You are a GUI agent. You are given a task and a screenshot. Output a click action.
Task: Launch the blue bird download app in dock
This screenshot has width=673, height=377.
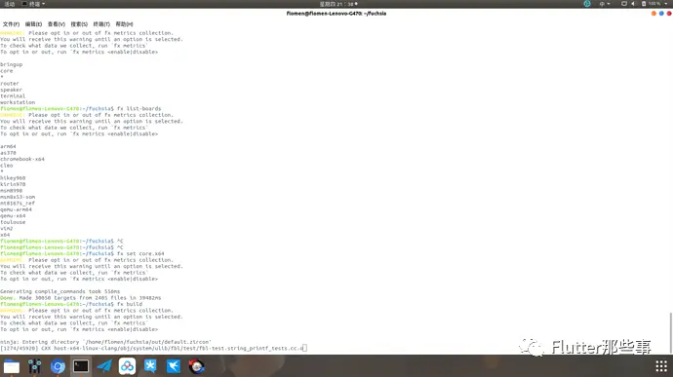click(x=174, y=366)
